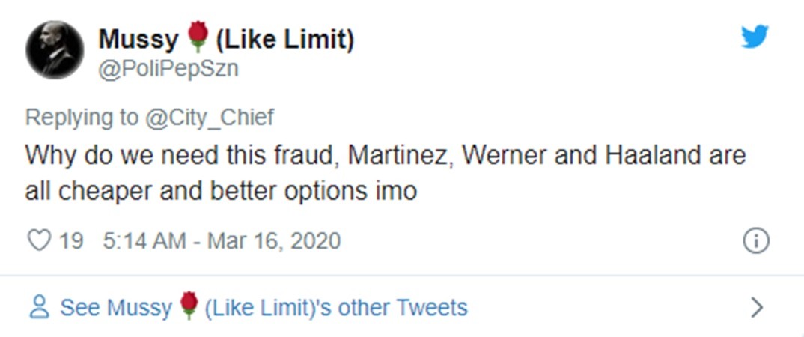Click the person icon beside See Mussy
Image resolution: width=804 pixels, height=337 pixels.
pos(39,307)
